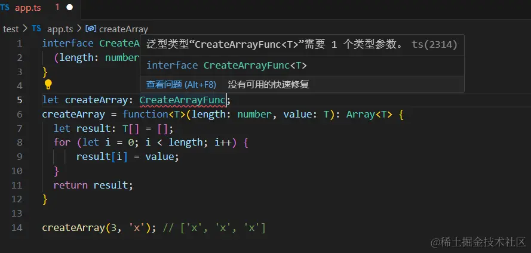531x253 pixels.
Task: Click the 'interface' keyword on line 1
Action: point(67,44)
